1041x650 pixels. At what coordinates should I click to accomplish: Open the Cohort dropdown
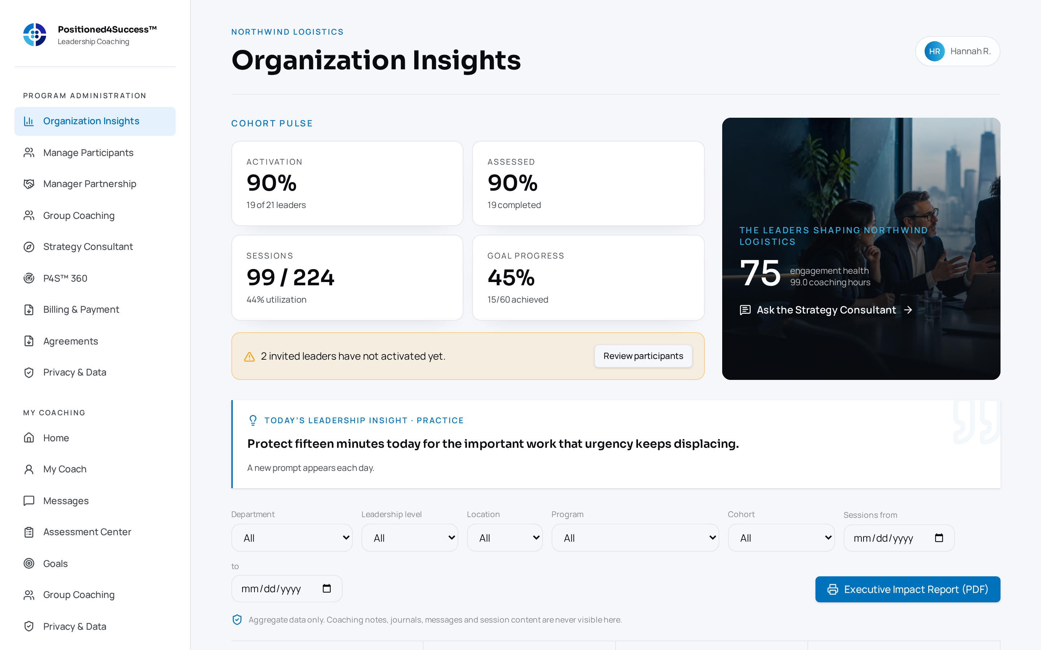tap(781, 538)
